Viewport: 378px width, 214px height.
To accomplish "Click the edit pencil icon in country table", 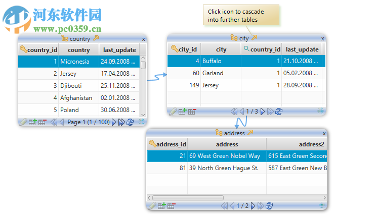I will point(23,122).
